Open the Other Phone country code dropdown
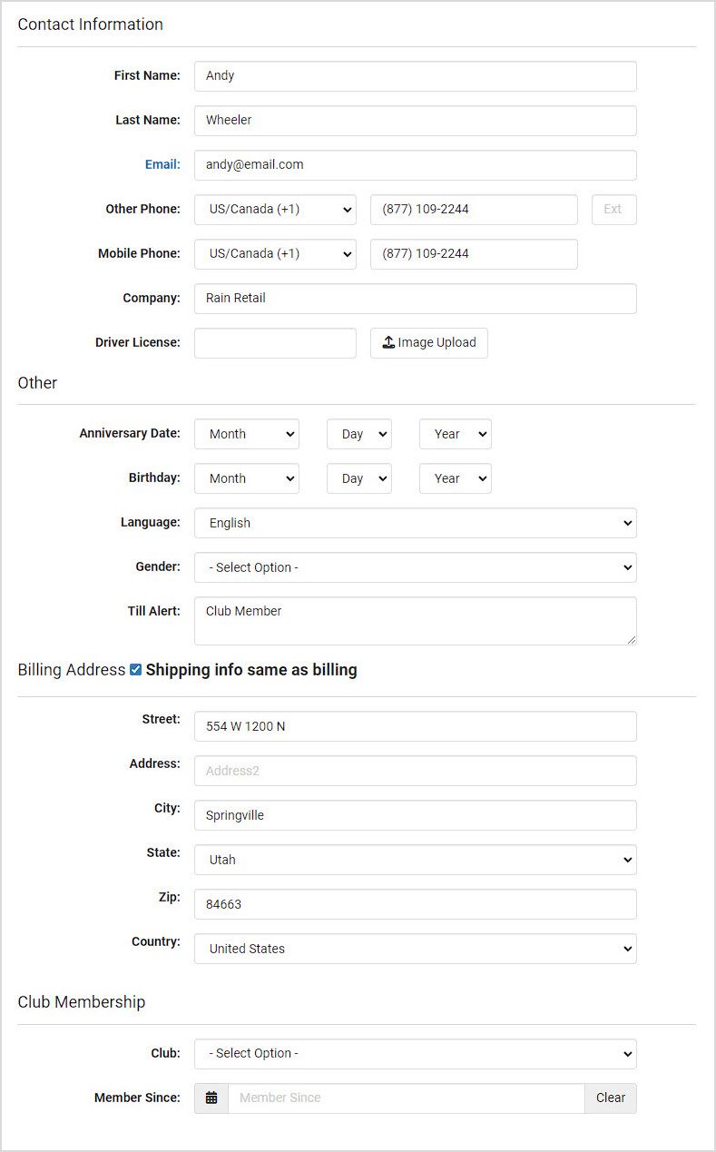The width and height of the screenshot is (716, 1152). pos(275,209)
